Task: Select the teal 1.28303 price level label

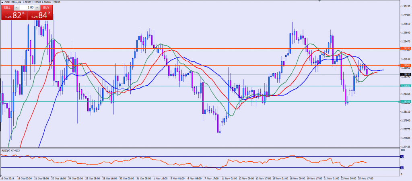Action: [406, 101]
